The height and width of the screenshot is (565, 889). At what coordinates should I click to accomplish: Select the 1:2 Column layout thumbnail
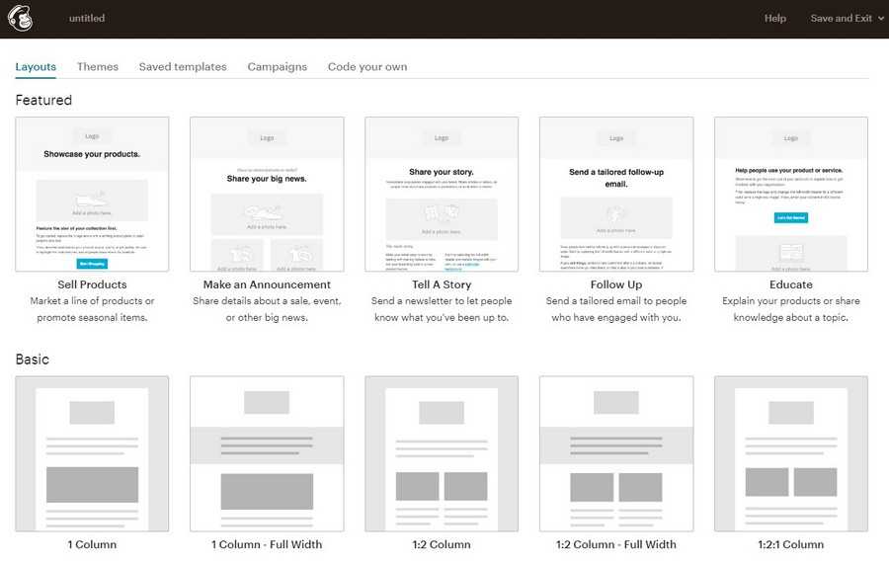coord(442,453)
